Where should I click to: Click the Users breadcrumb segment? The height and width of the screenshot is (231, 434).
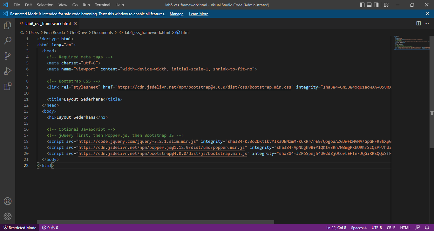tap(34, 32)
